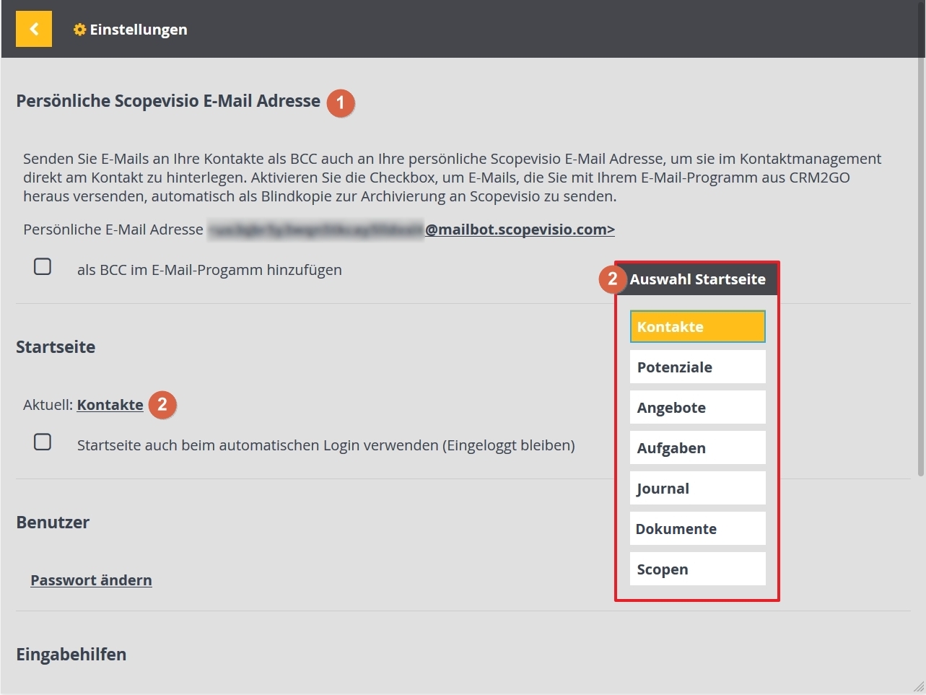Click the gear icon beside Einstellungen
The image size is (926, 695).
pyautogui.click(x=80, y=30)
